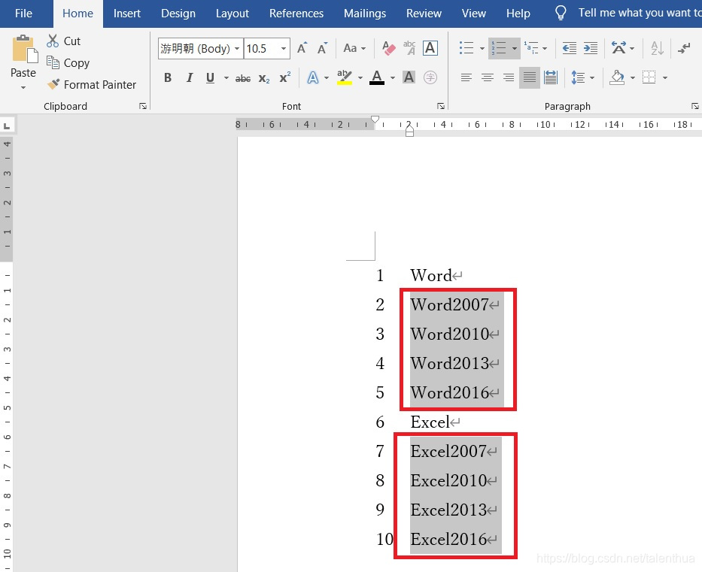Click the Sort A-Z icon
Screen dimensions: 702x572
tap(657, 48)
